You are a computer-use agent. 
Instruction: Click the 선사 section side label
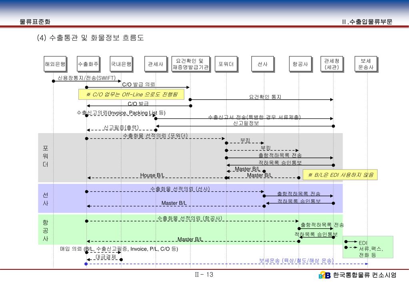point(46,199)
